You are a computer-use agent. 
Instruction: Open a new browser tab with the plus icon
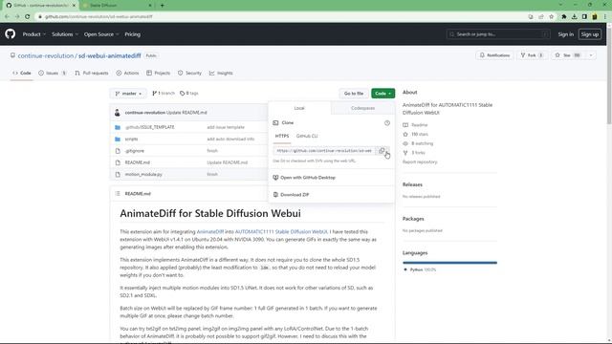point(162,6)
